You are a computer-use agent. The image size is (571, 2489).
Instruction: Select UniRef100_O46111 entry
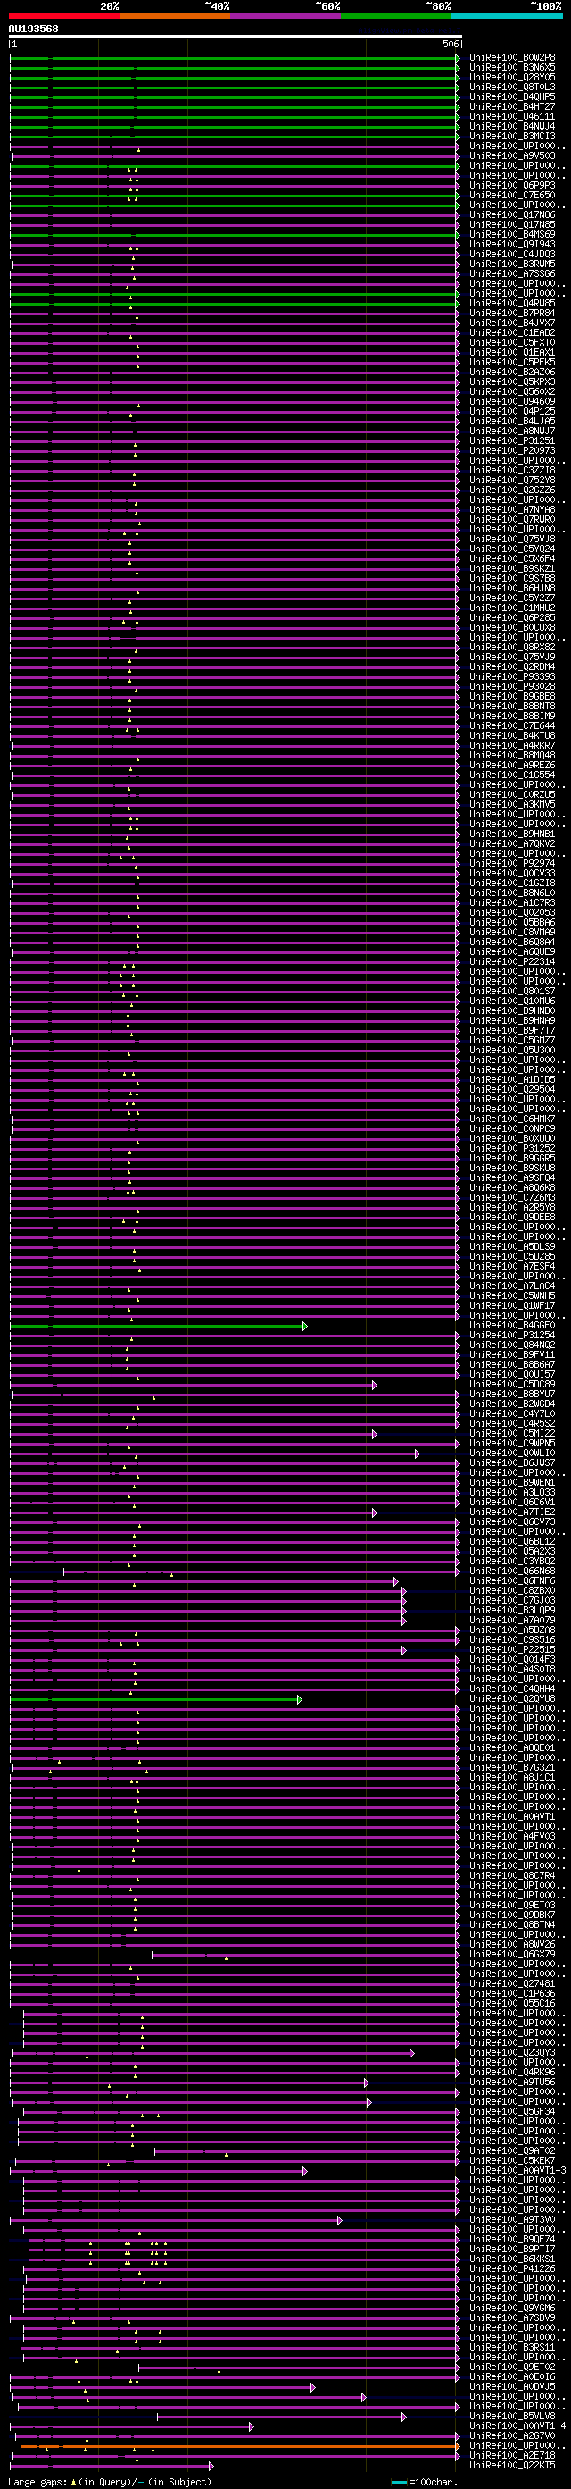(x=512, y=117)
